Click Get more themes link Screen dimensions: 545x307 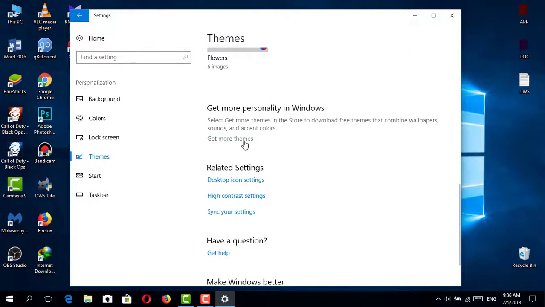pos(230,139)
